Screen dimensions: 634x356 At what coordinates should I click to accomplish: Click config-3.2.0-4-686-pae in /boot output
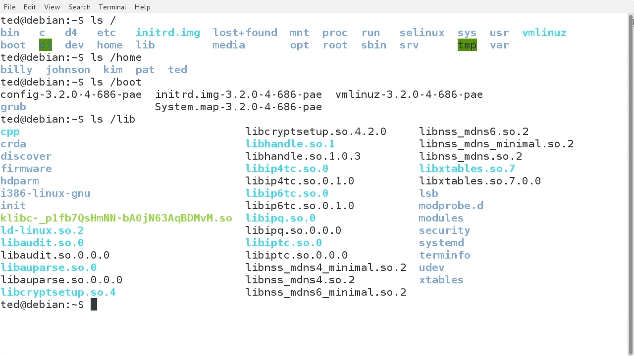click(71, 94)
